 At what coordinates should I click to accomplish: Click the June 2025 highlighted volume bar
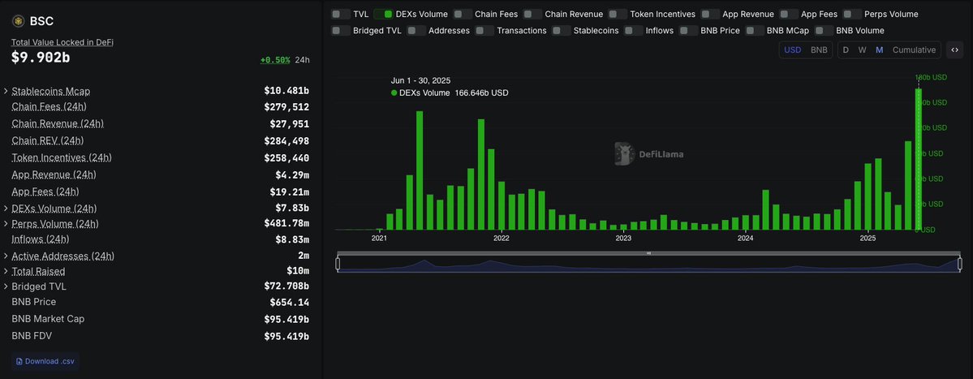(919, 159)
